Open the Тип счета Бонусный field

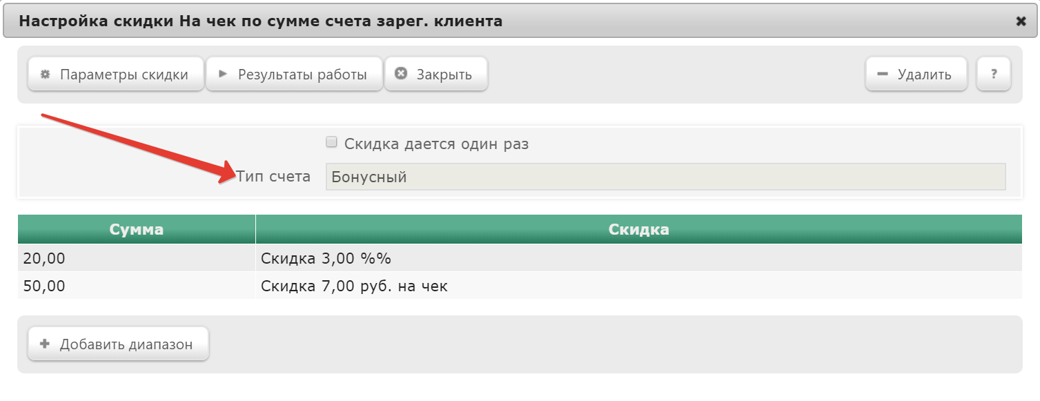click(x=665, y=177)
